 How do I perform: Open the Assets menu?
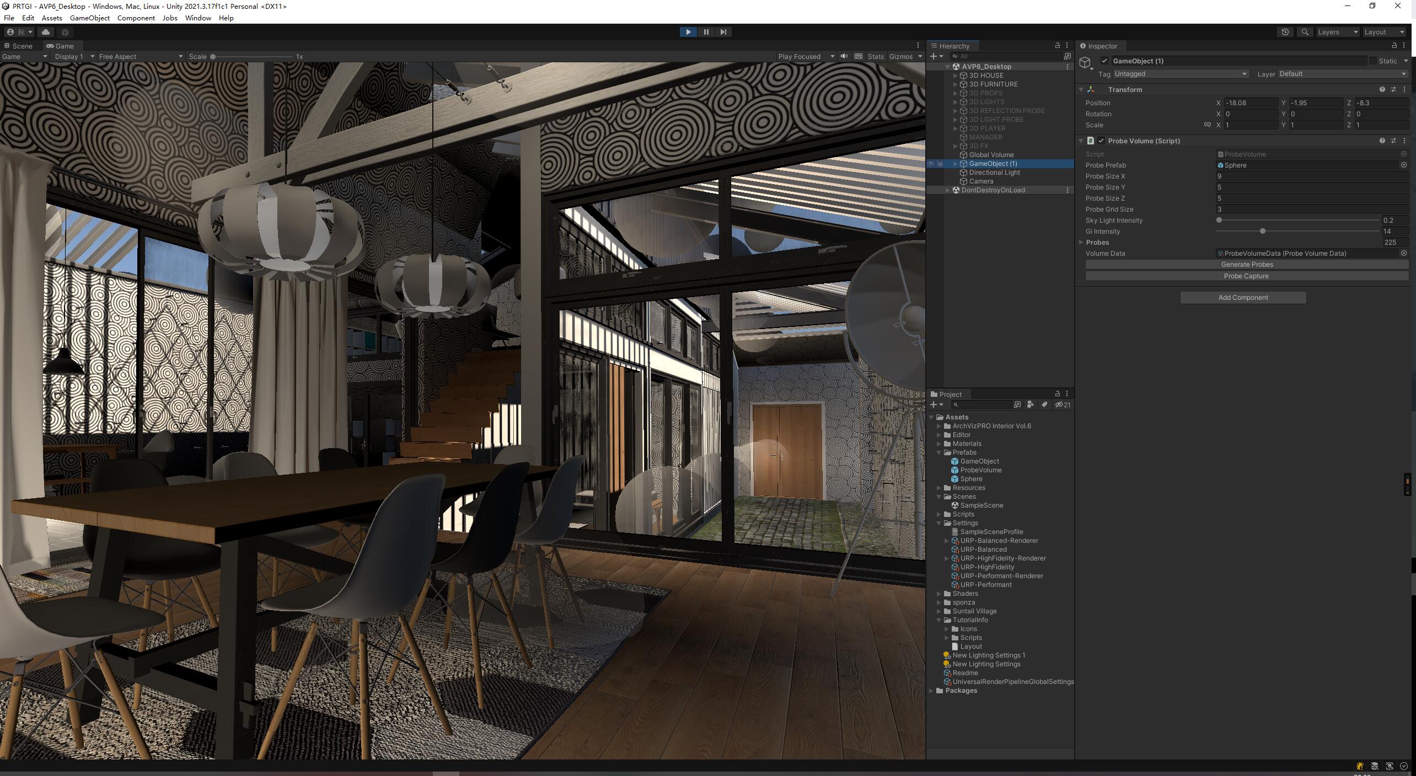click(52, 18)
